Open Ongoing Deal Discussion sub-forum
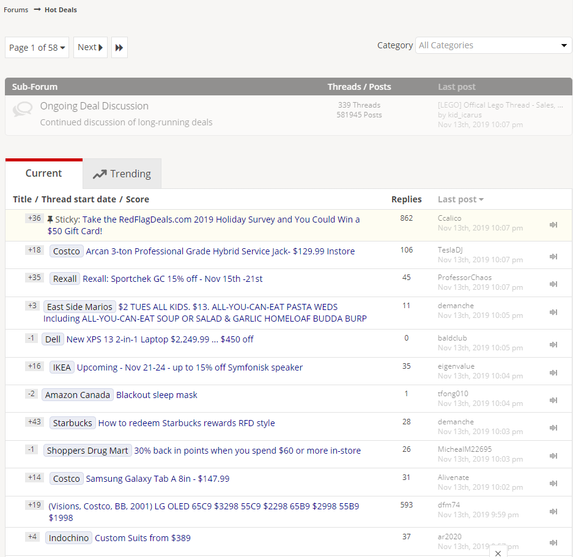 click(x=94, y=106)
